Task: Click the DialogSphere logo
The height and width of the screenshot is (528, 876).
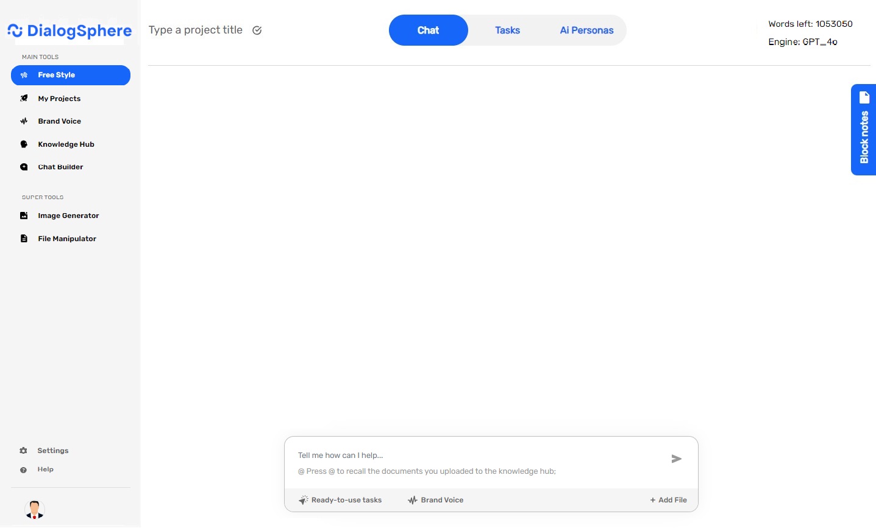Action: click(x=69, y=31)
